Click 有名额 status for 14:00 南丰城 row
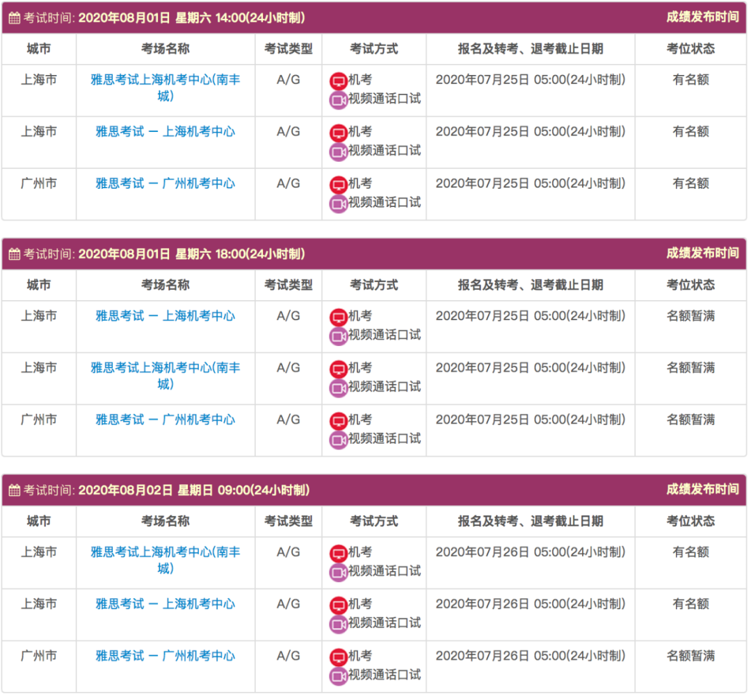This screenshot has width=751, height=696. point(691,80)
